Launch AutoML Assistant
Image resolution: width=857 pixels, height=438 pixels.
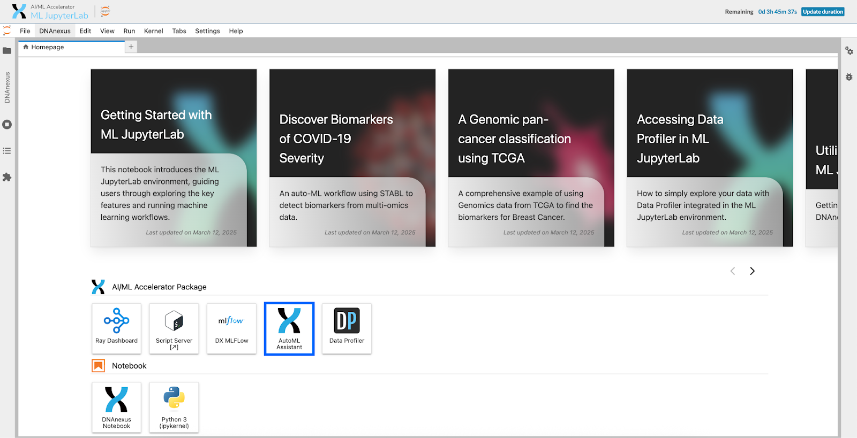(x=289, y=328)
